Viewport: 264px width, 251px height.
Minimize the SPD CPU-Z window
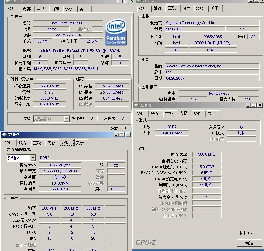[x=116, y=135]
